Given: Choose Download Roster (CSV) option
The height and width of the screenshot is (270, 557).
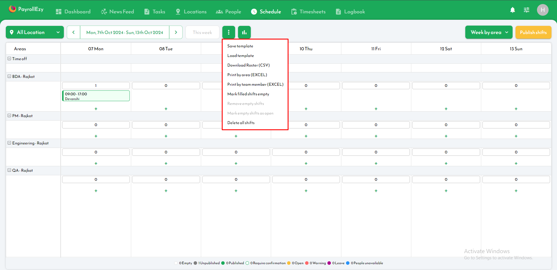Looking at the screenshot, I should tap(248, 65).
